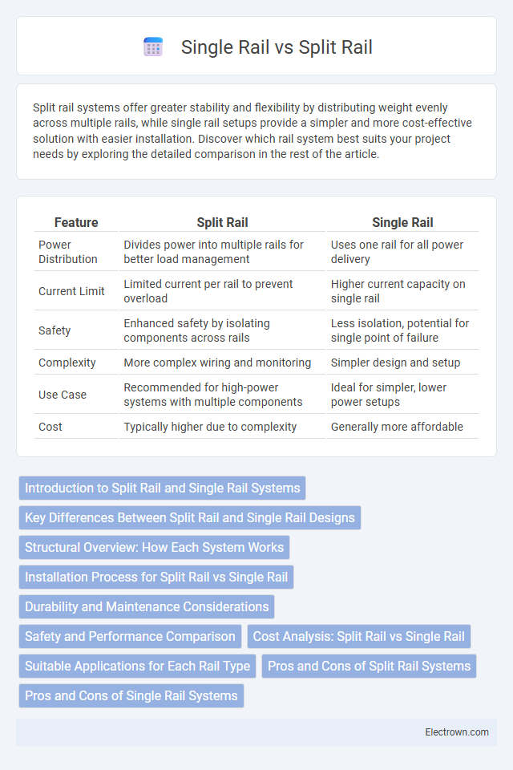Select the Split Rail column header
The height and width of the screenshot is (770, 513).
[x=222, y=222]
